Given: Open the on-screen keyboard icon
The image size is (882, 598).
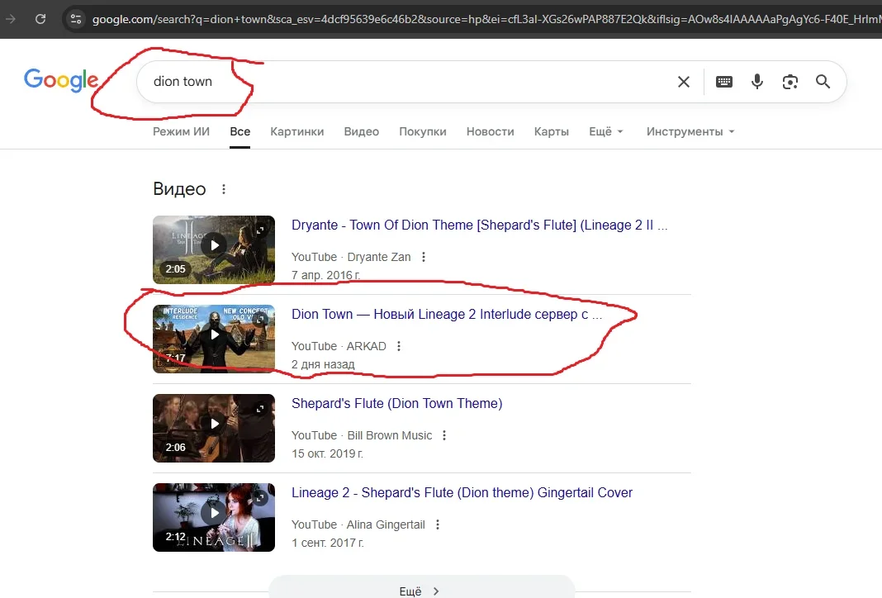Looking at the screenshot, I should click(x=724, y=82).
